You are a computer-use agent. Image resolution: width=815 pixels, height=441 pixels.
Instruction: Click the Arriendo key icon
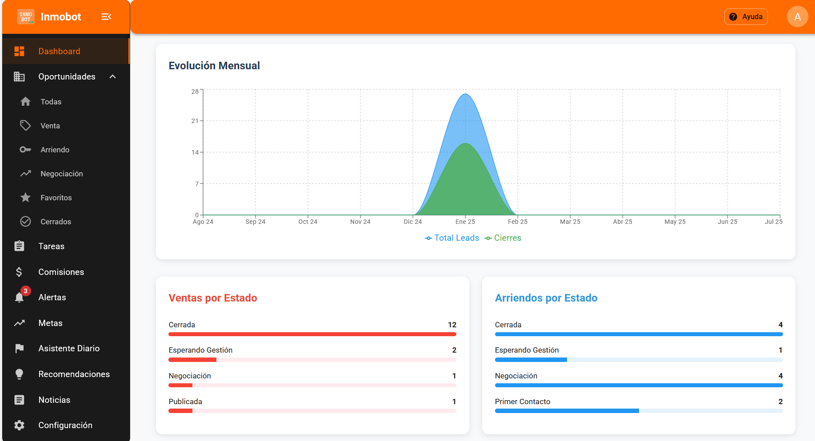coord(26,150)
